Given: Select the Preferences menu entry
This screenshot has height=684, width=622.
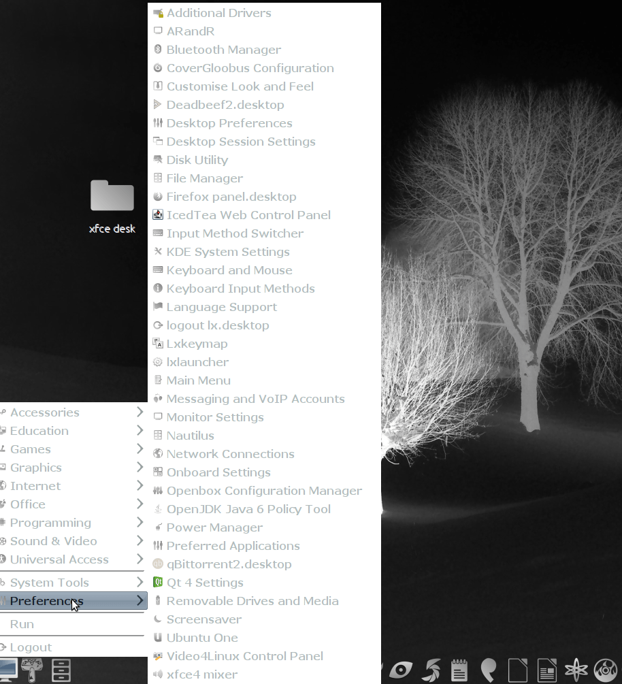Looking at the screenshot, I should pos(73,601).
